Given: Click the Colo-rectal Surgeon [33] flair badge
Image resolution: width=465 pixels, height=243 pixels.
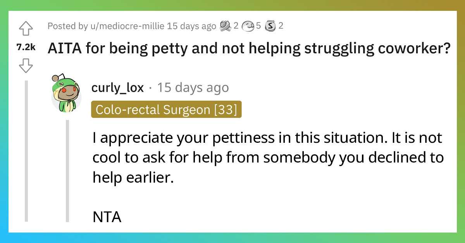Looking at the screenshot, I should pyautogui.click(x=166, y=110).
